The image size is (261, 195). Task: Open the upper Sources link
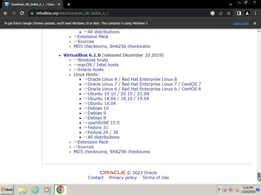point(86,41)
